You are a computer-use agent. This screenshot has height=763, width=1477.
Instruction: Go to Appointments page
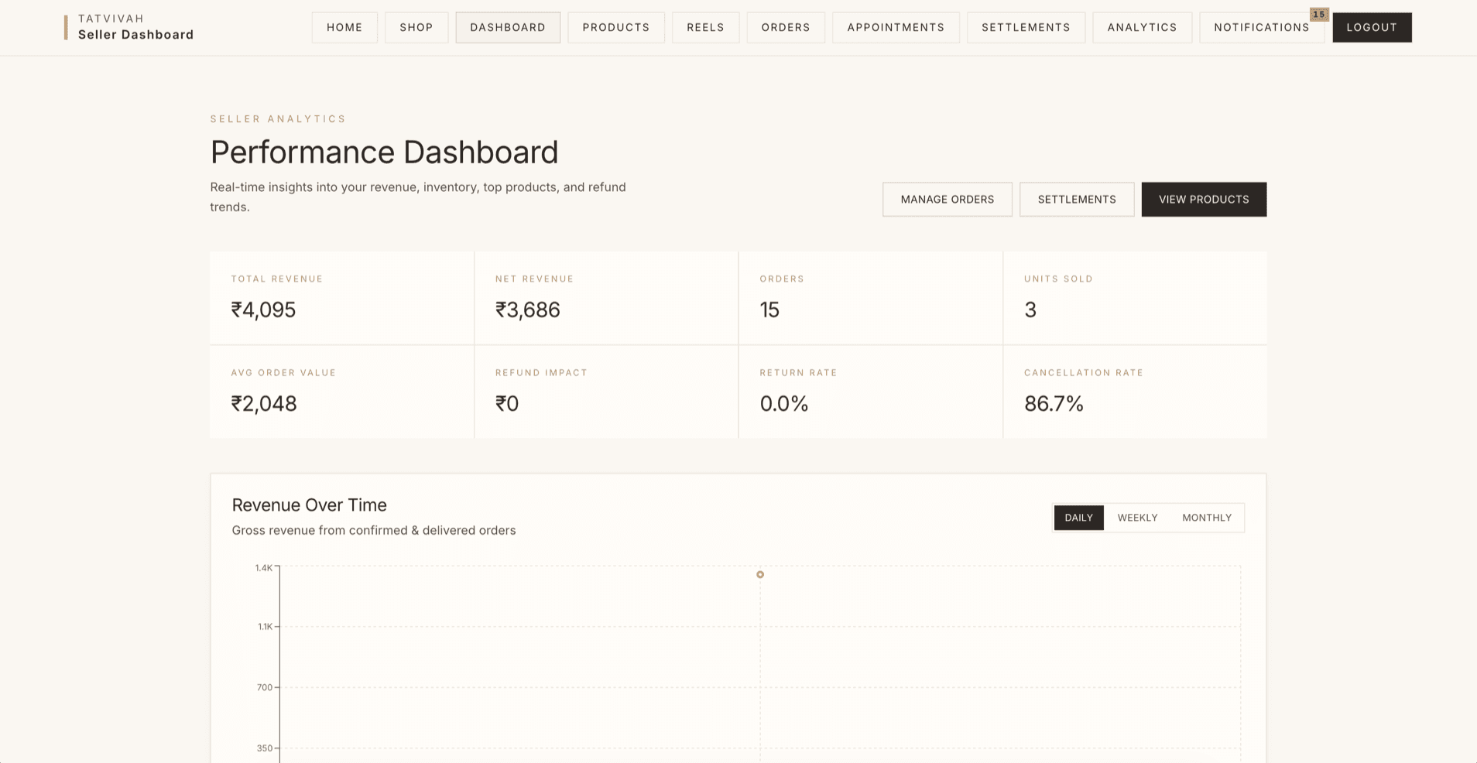(896, 27)
